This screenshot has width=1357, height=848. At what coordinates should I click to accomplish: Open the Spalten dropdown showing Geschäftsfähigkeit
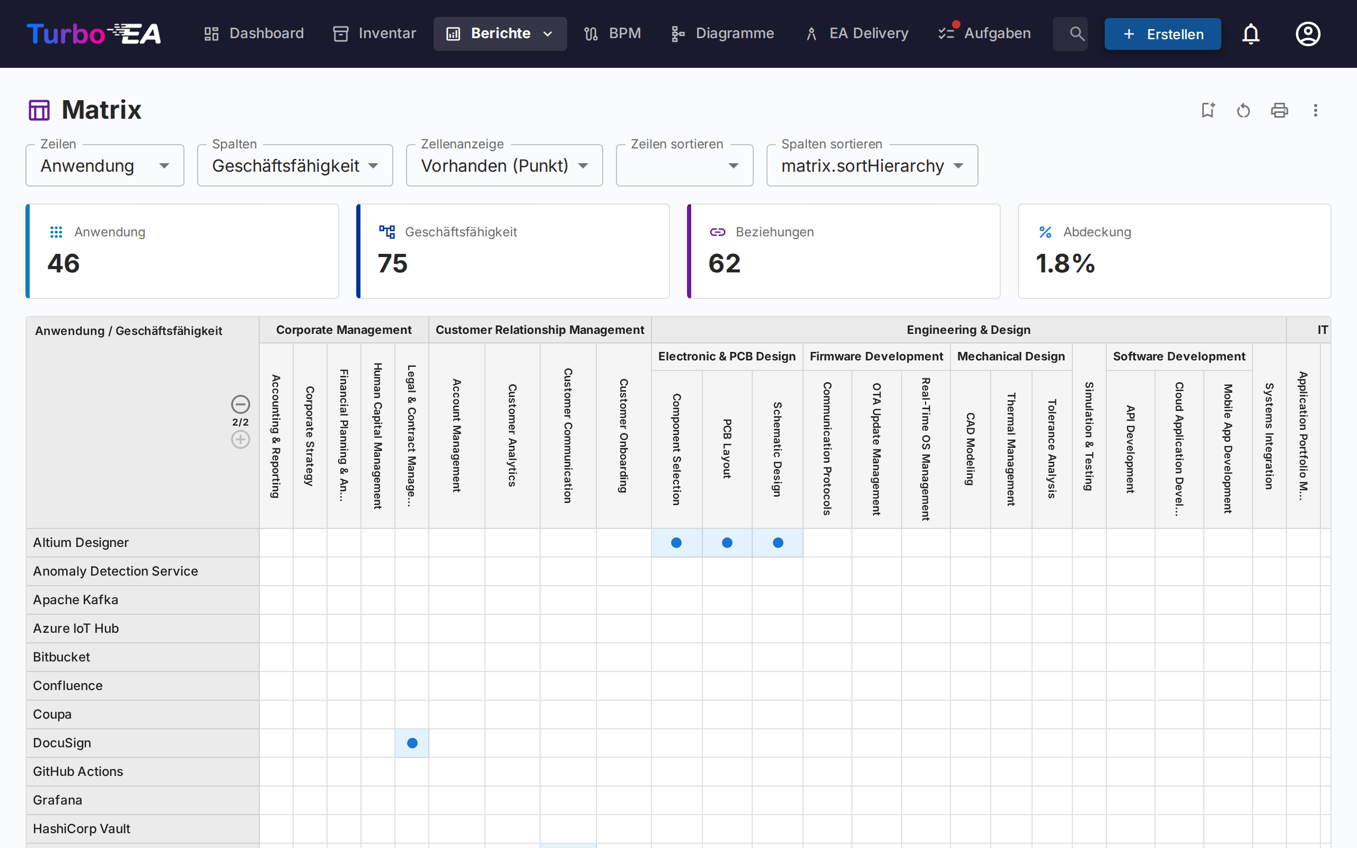point(295,165)
